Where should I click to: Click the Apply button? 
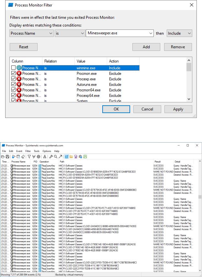pos(178,109)
